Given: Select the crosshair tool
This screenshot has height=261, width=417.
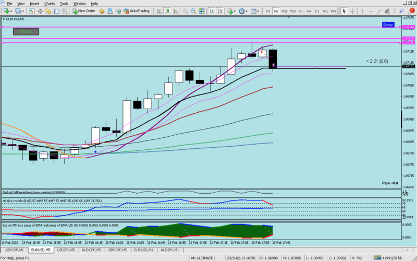Looking at the screenshot, I should pos(353,11).
